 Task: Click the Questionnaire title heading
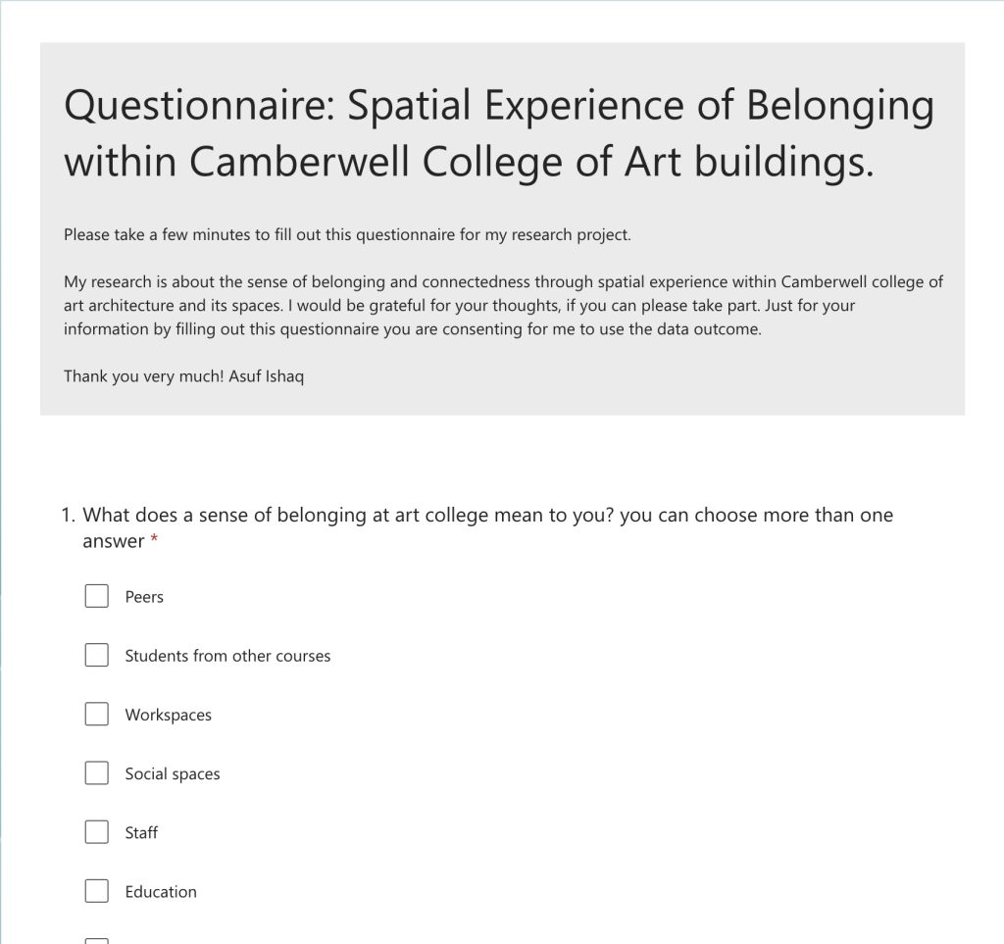click(x=499, y=133)
